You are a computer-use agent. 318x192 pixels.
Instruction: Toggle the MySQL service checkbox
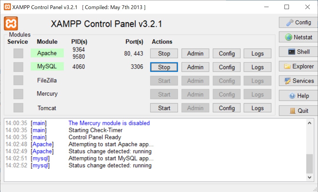click(18, 67)
